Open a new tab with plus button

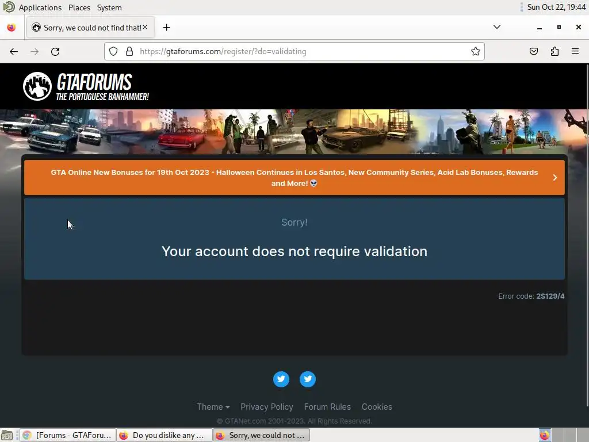point(166,28)
